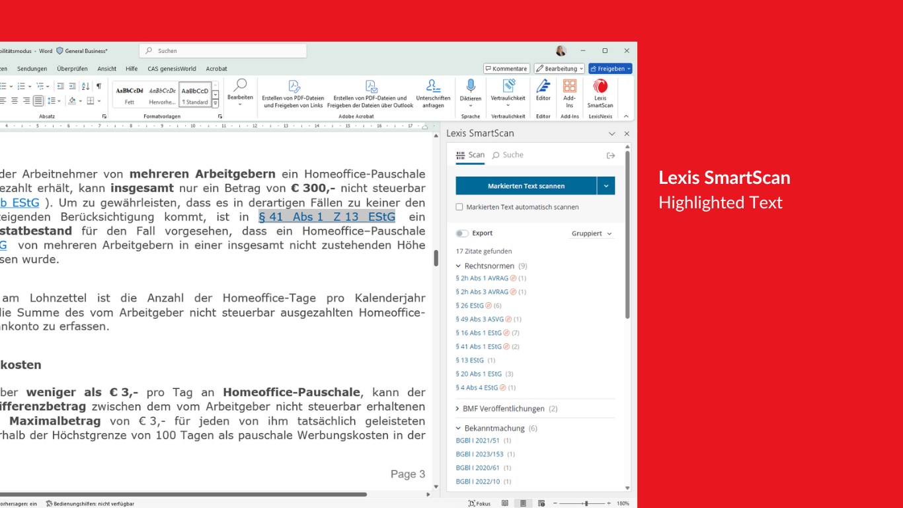Switch to Focus mode in status bar
Screen dimensions: 903x508
click(480, 503)
